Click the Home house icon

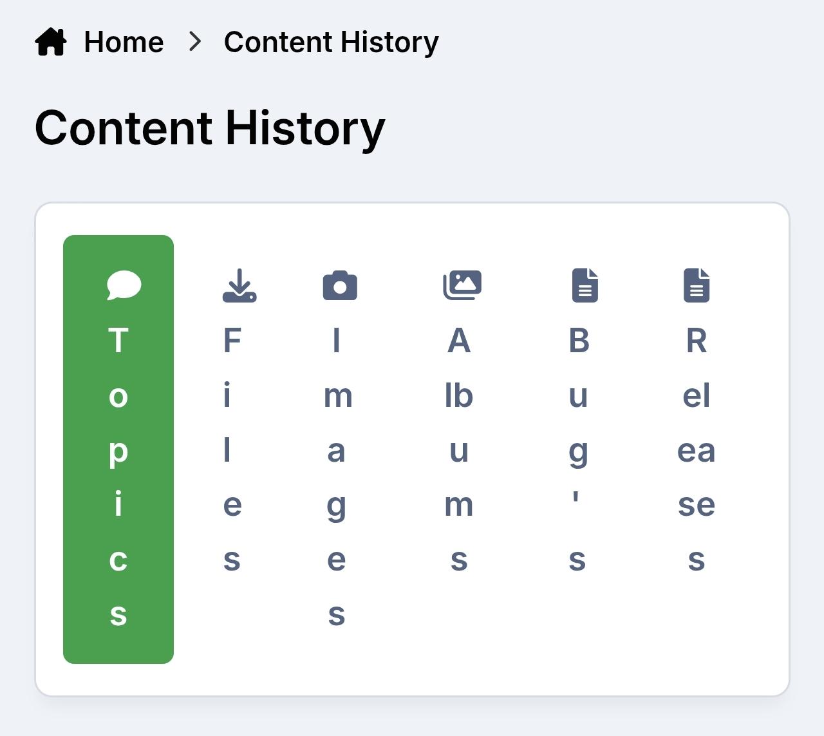click(x=51, y=42)
